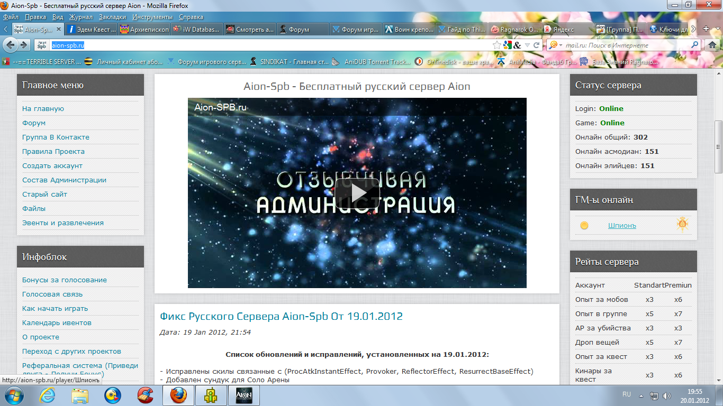Screen dimensions: 723x406
Task: Open search engine dropdown in search box
Action: click(561, 45)
